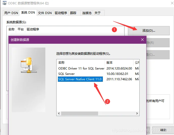
Task: Click the driver list left scroll arrow
Action: [59, 113]
